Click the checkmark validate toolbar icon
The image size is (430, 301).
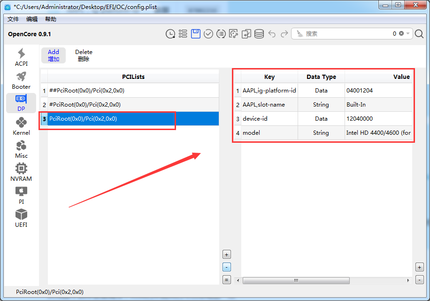[x=208, y=34]
